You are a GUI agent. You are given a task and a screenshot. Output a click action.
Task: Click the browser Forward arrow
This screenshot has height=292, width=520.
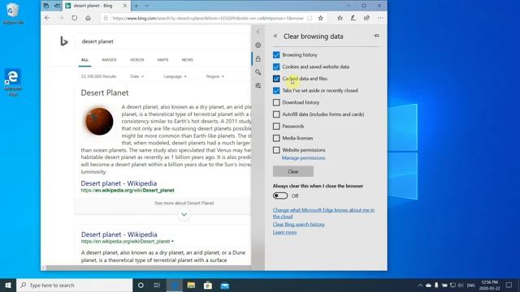point(61,18)
